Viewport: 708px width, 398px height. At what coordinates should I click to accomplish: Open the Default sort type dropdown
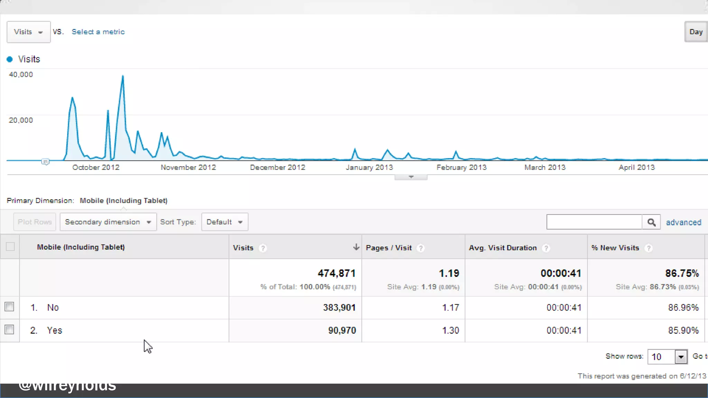point(224,222)
